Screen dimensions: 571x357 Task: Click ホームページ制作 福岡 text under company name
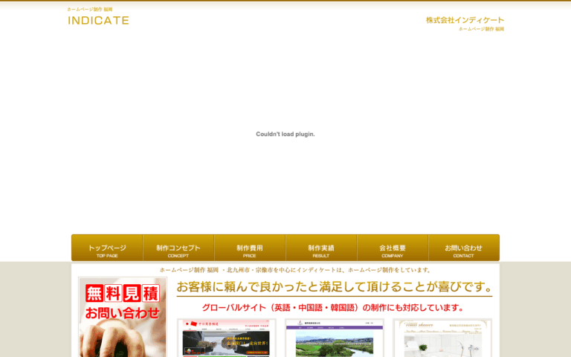[x=482, y=29]
